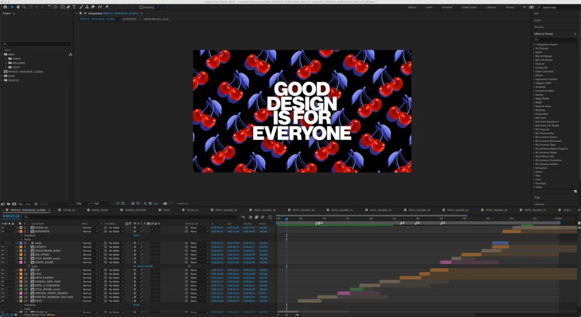This screenshot has width=581, height=317.
Task: Click the Align panel header
Action: (537, 197)
